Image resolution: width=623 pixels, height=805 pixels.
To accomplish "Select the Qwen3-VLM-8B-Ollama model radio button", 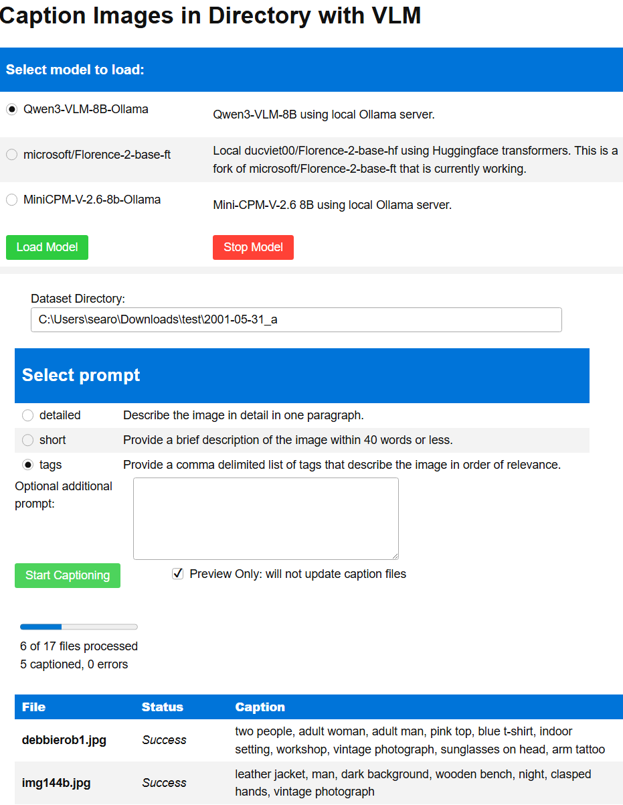I will click(12, 109).
